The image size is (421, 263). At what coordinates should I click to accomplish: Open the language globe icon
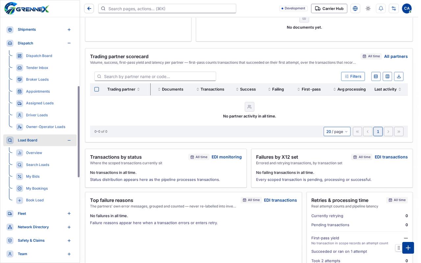click(355, 9)
